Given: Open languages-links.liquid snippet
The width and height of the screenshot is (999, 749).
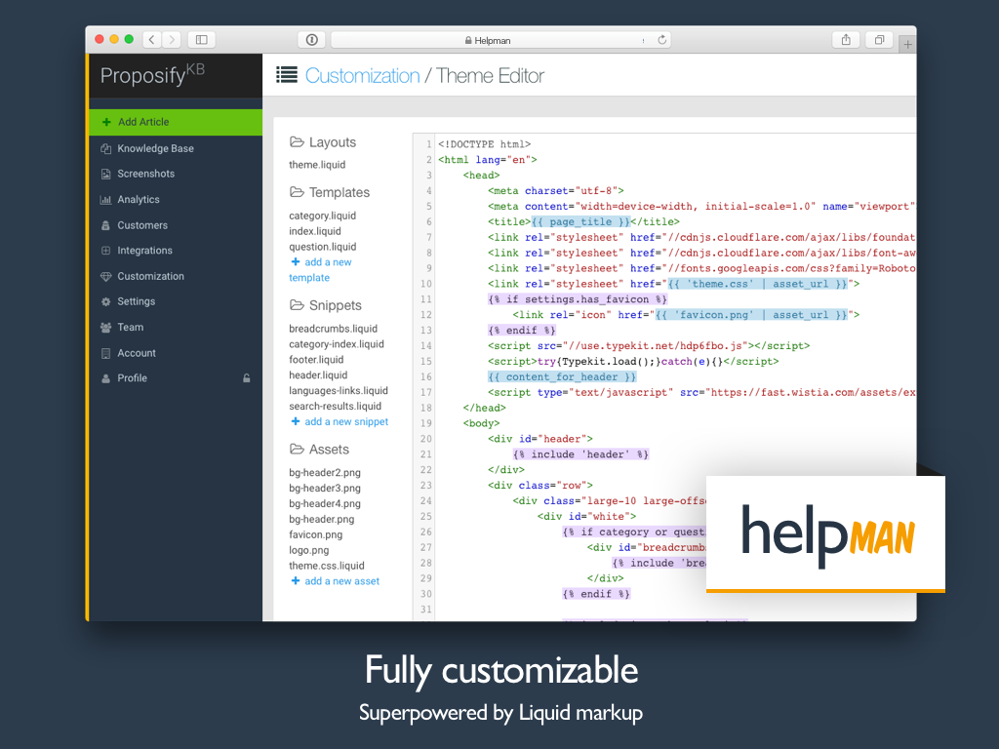Looking at the screenshot, I should pyautogui.click(x=339, y=390).
